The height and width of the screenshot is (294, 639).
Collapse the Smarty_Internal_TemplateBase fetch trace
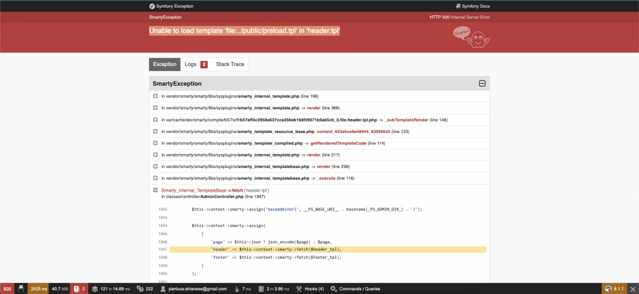click(x=155, y=190)
